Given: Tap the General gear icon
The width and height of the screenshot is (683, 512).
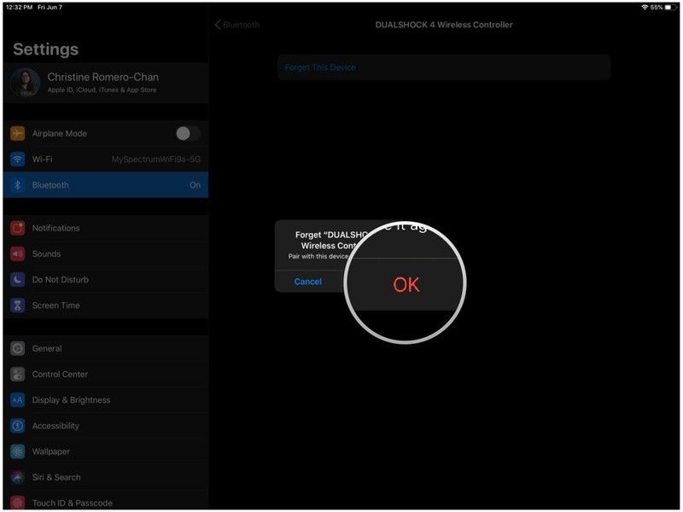Looking at the screenshot, I should point(18,348).
